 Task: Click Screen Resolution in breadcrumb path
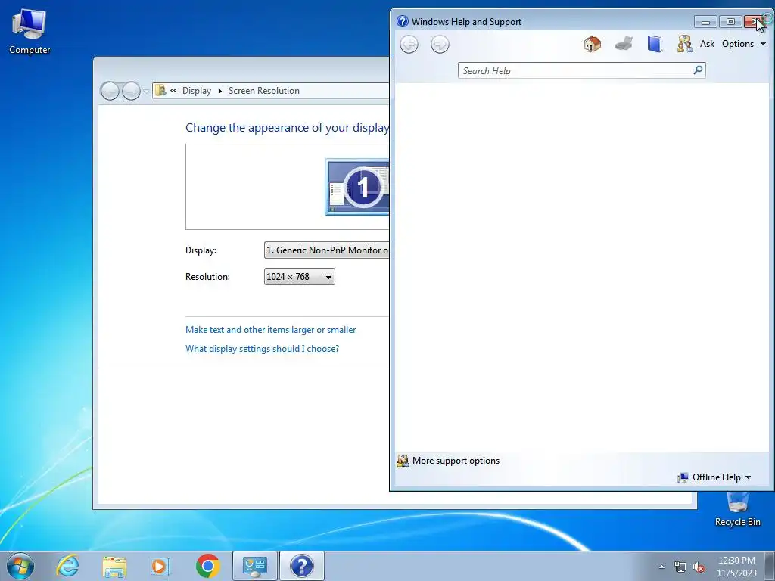(x=264, y=91)
